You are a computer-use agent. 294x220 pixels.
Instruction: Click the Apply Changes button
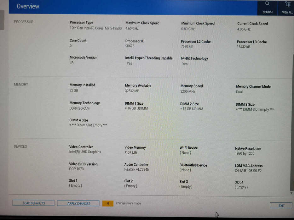78,203
